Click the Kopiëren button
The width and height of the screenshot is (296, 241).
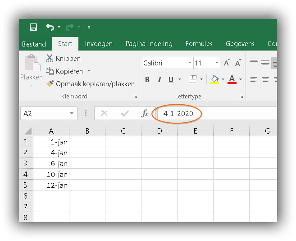[64, 71]
